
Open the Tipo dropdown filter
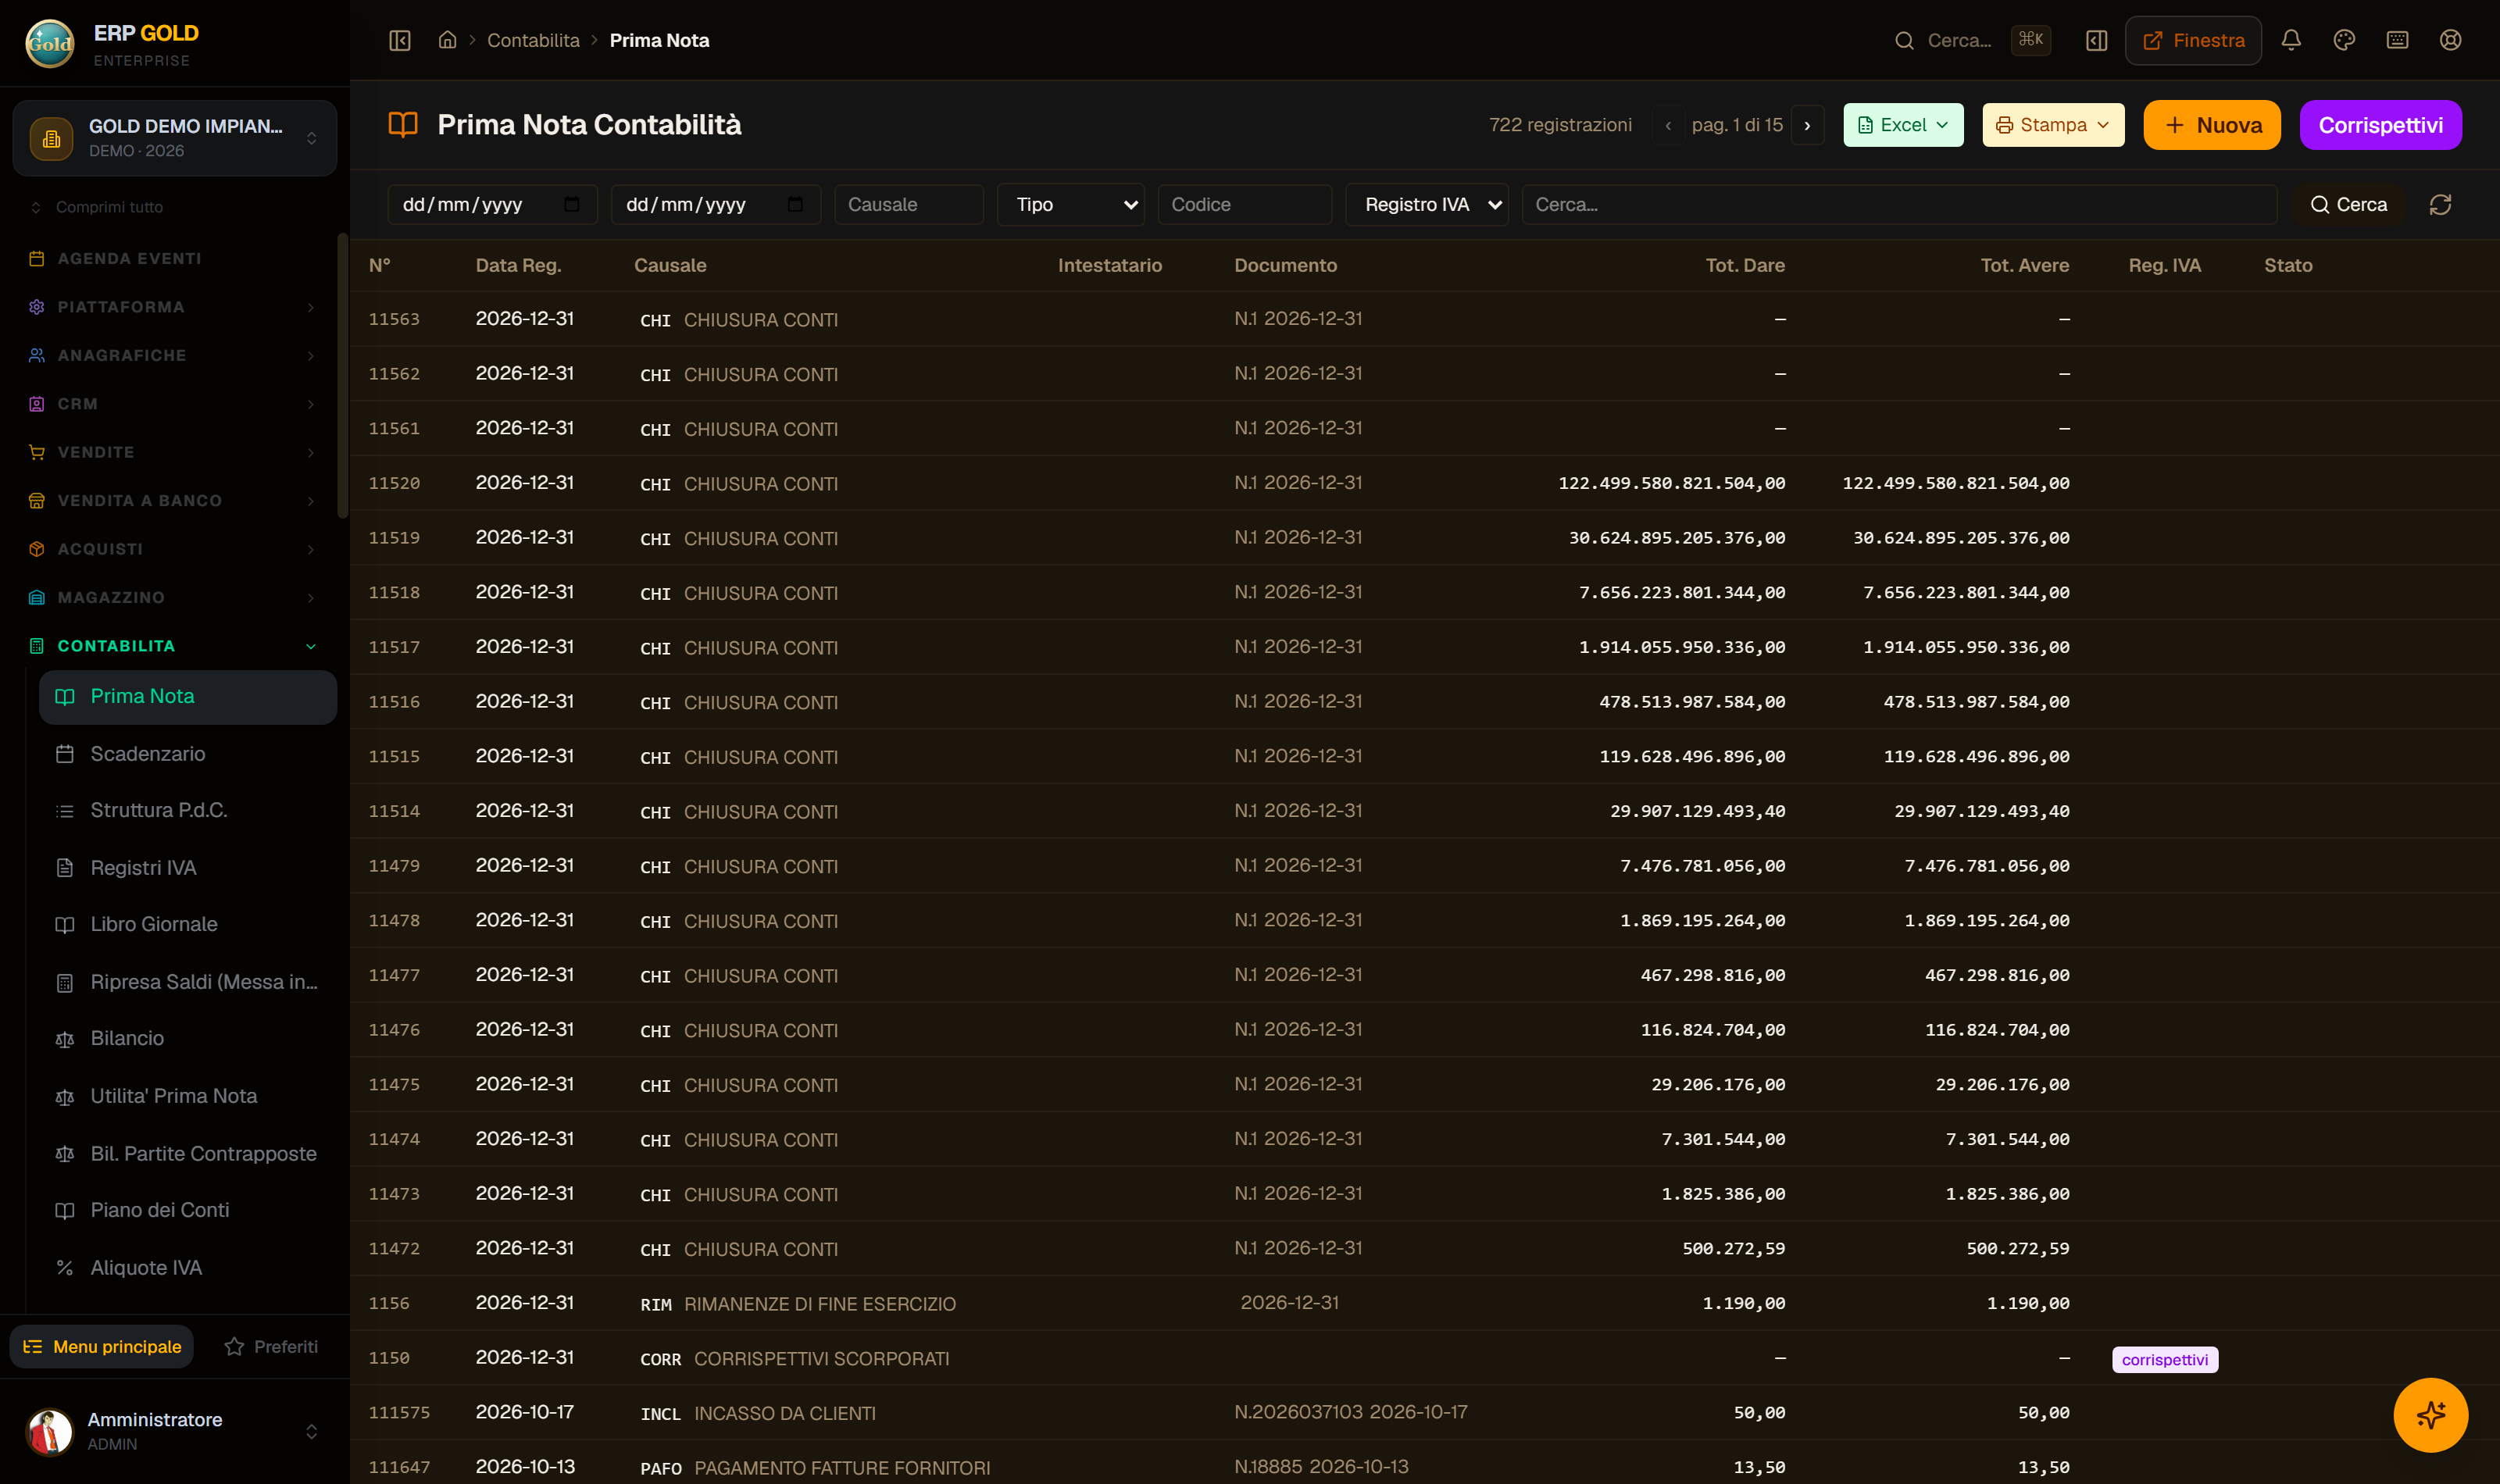point(1070,204)
